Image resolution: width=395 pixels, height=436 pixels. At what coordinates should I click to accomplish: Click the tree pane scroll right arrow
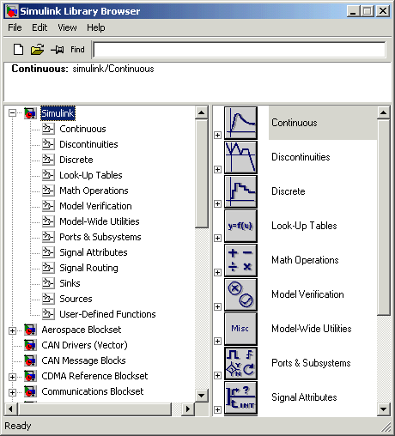[x=188, y=409]
